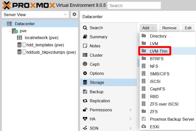Open the Notes section
The width and height of the screenshot is (196, 131).
coord(108,46)
